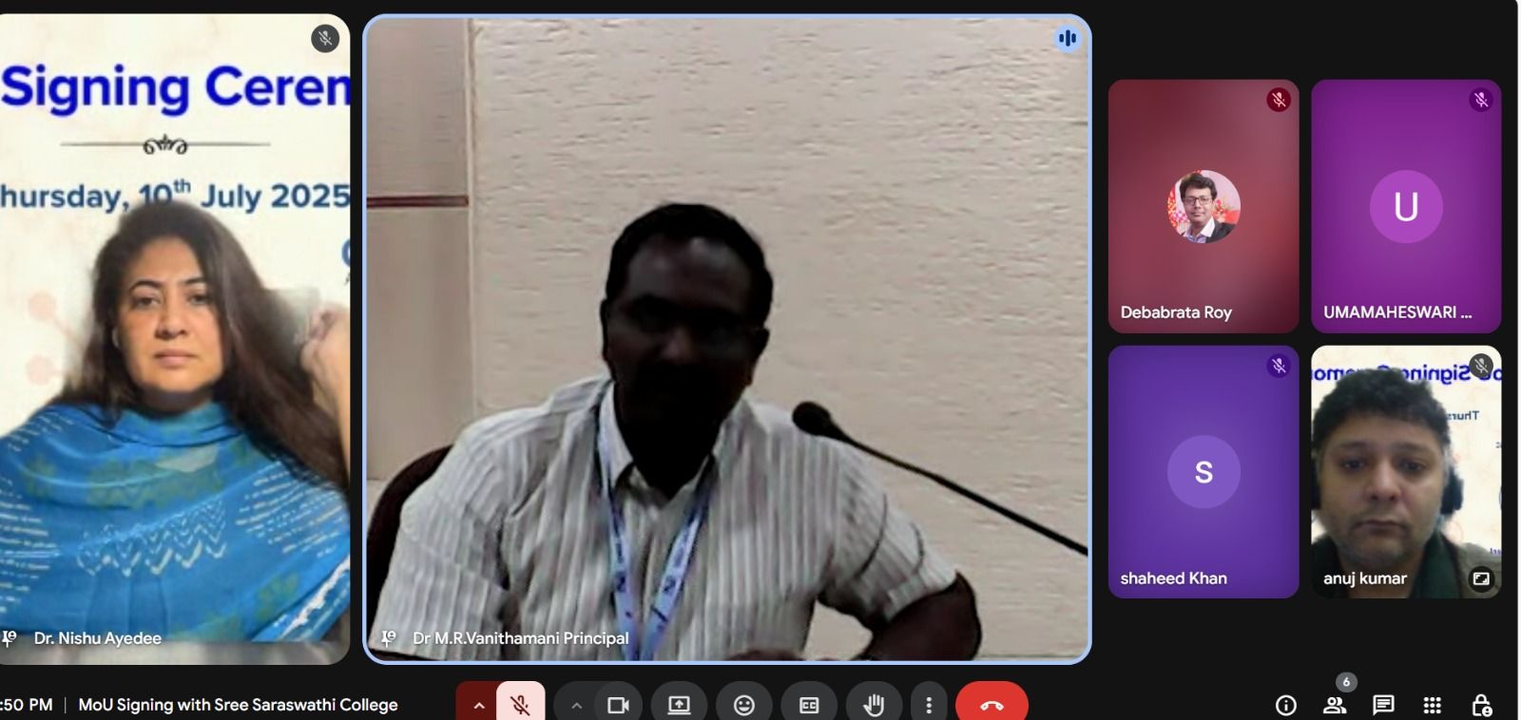
Task: Click pin icon beside Dr. Nishu Ayedee name
Action: point(9,638)
